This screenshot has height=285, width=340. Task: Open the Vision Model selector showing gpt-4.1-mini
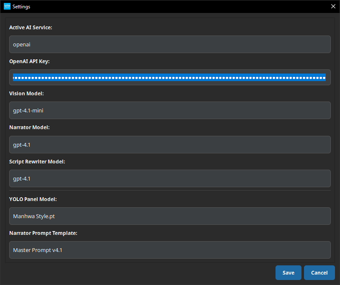(170, 110)
